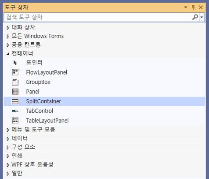Close the 도구 상자 panel

(x=201, y=7)
